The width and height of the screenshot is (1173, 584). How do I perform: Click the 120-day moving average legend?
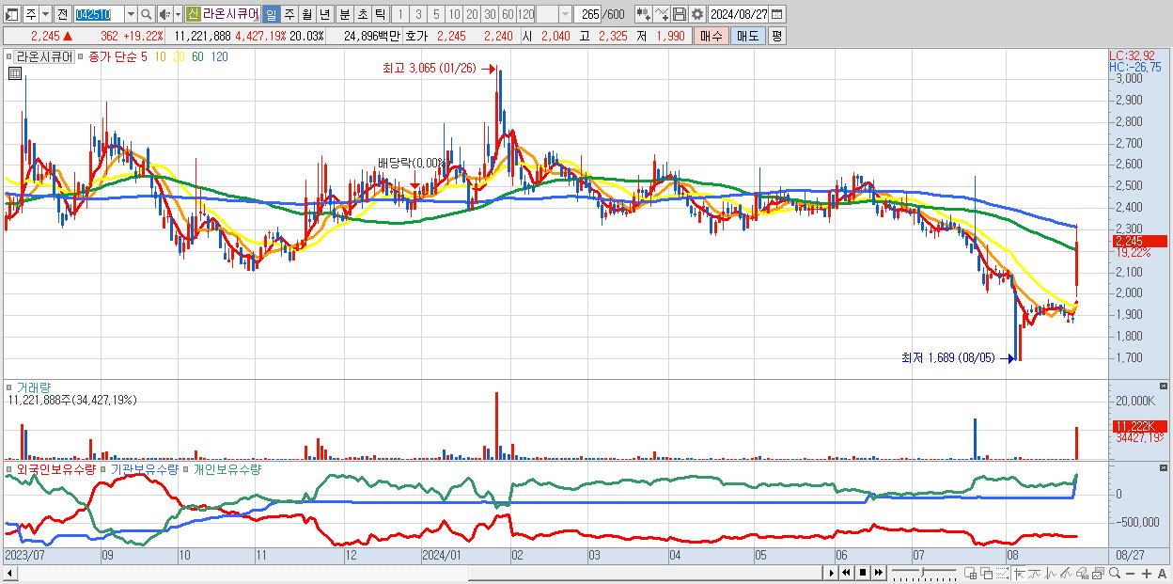click(x=219, y=56)
